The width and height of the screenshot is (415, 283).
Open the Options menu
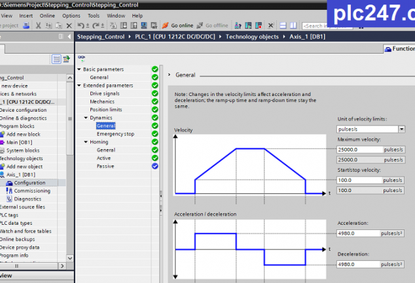pyautogui.click(x=71, y=16)
